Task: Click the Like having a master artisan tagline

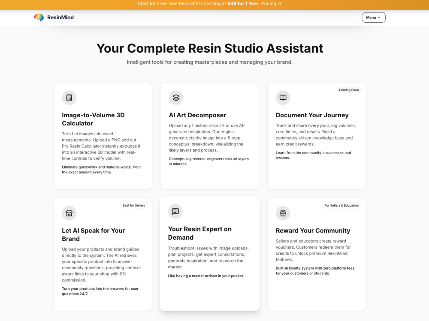Action: coord(206,276)
